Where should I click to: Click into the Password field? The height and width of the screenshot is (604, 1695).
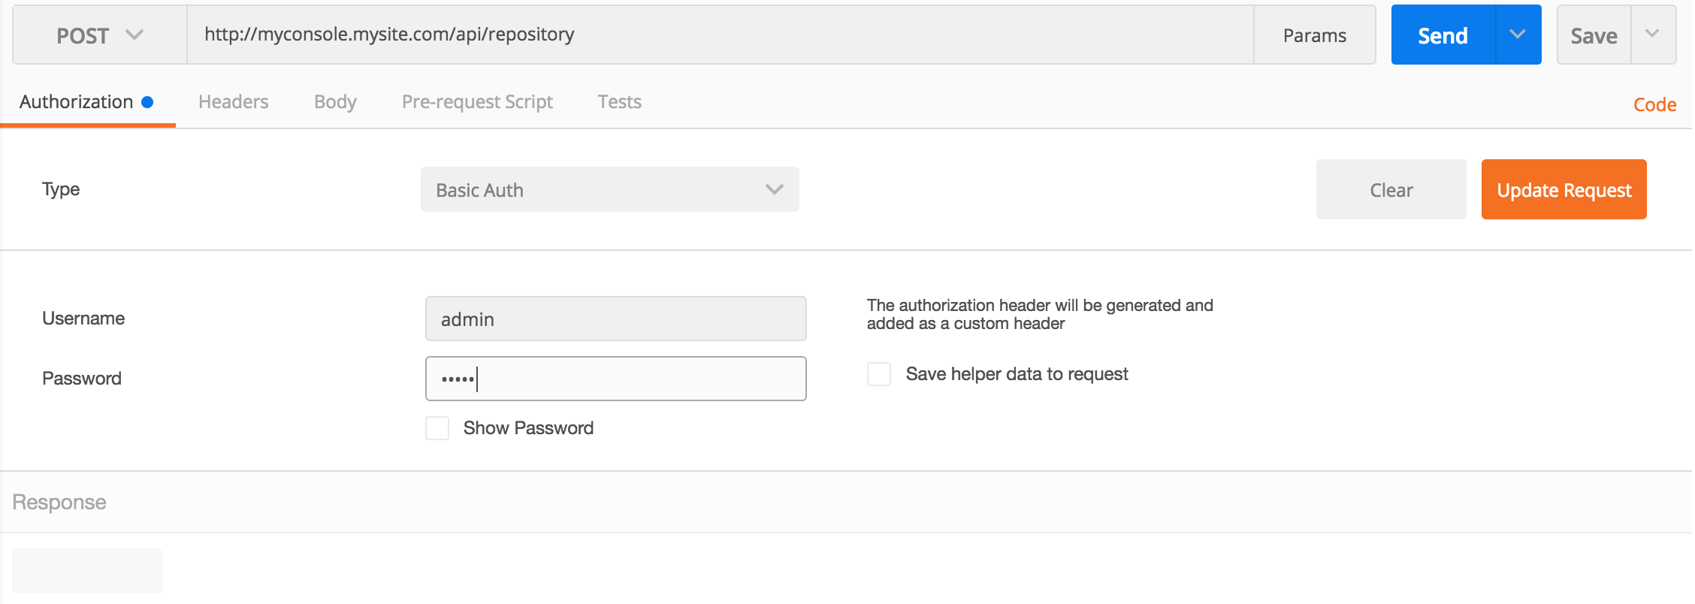point(615,379)
